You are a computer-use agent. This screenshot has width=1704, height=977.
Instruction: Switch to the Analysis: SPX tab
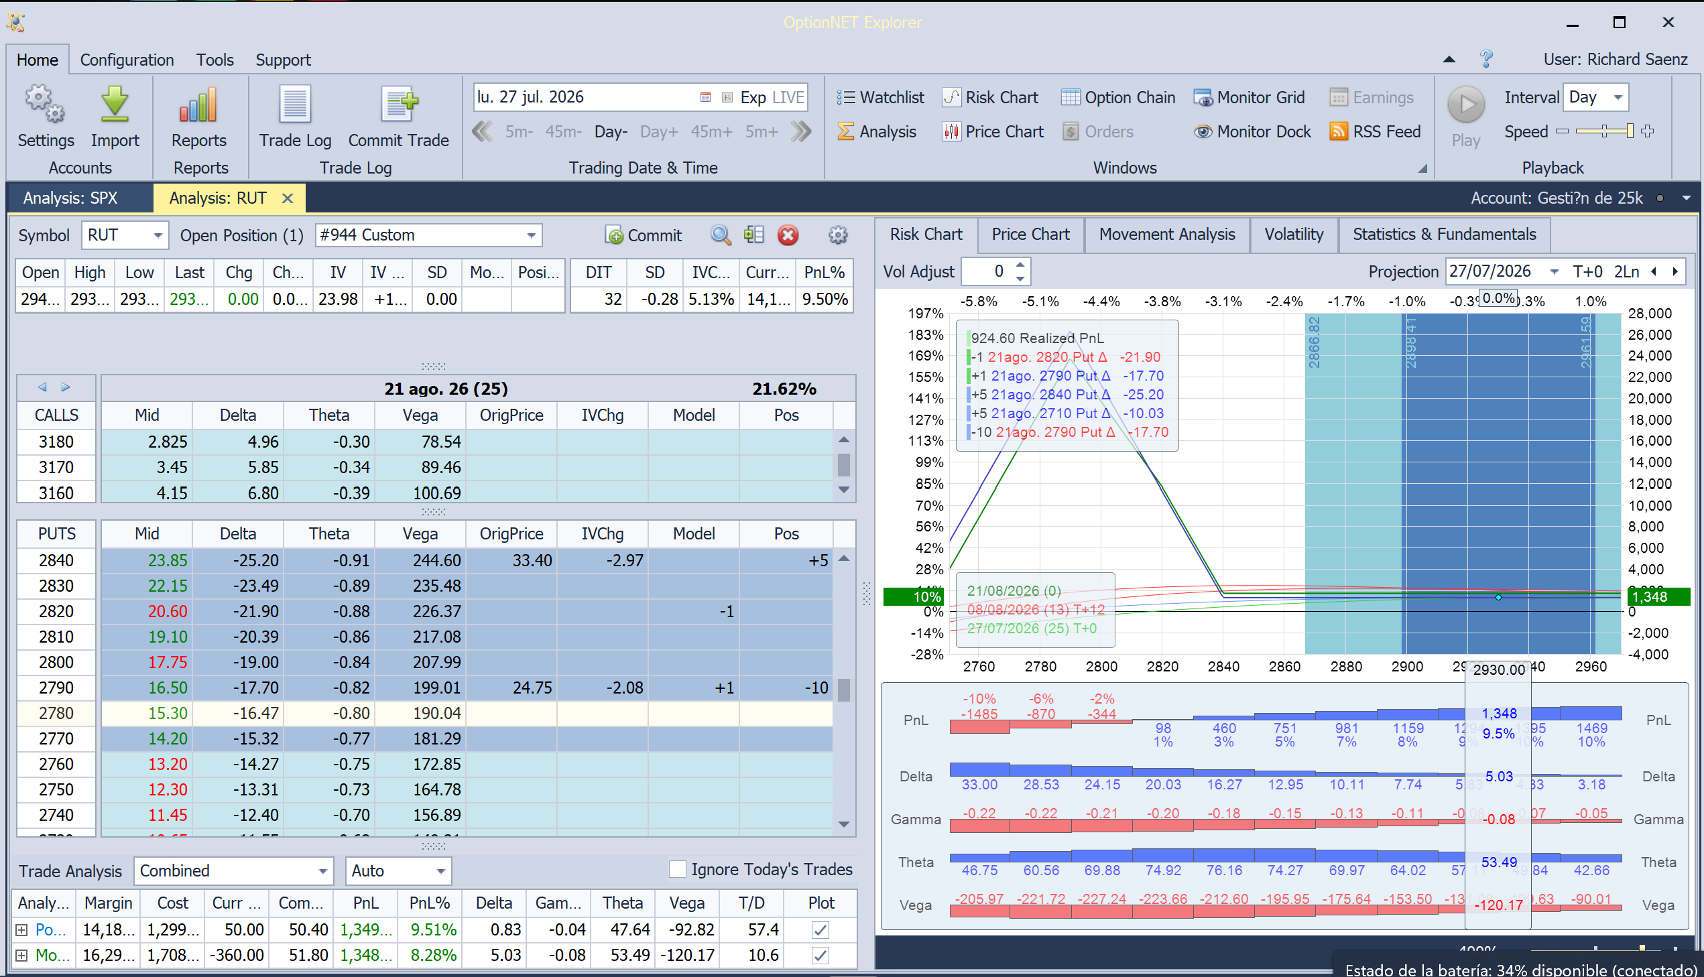tap(70, 198)
